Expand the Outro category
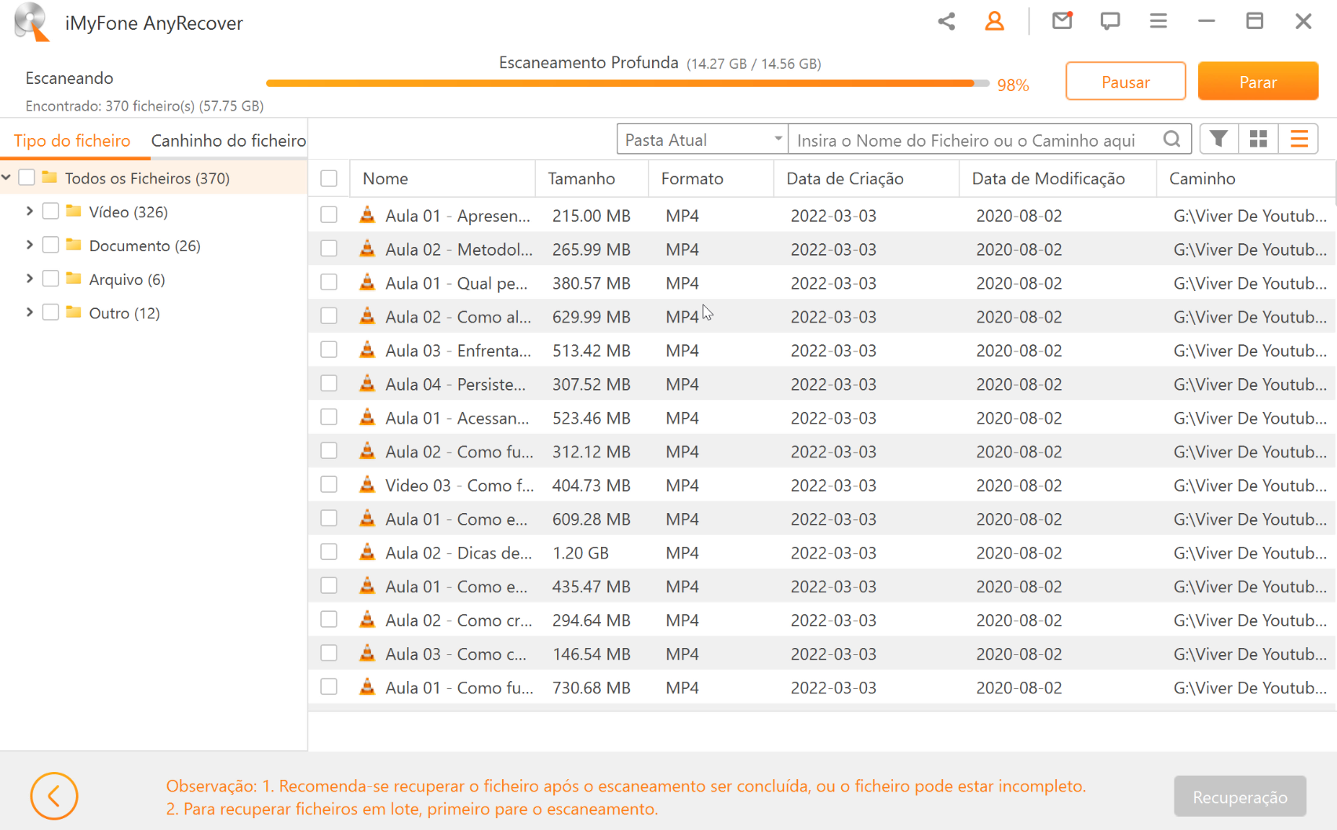The height and width of the screenshot is (830, 1337). tap(30, 312)
